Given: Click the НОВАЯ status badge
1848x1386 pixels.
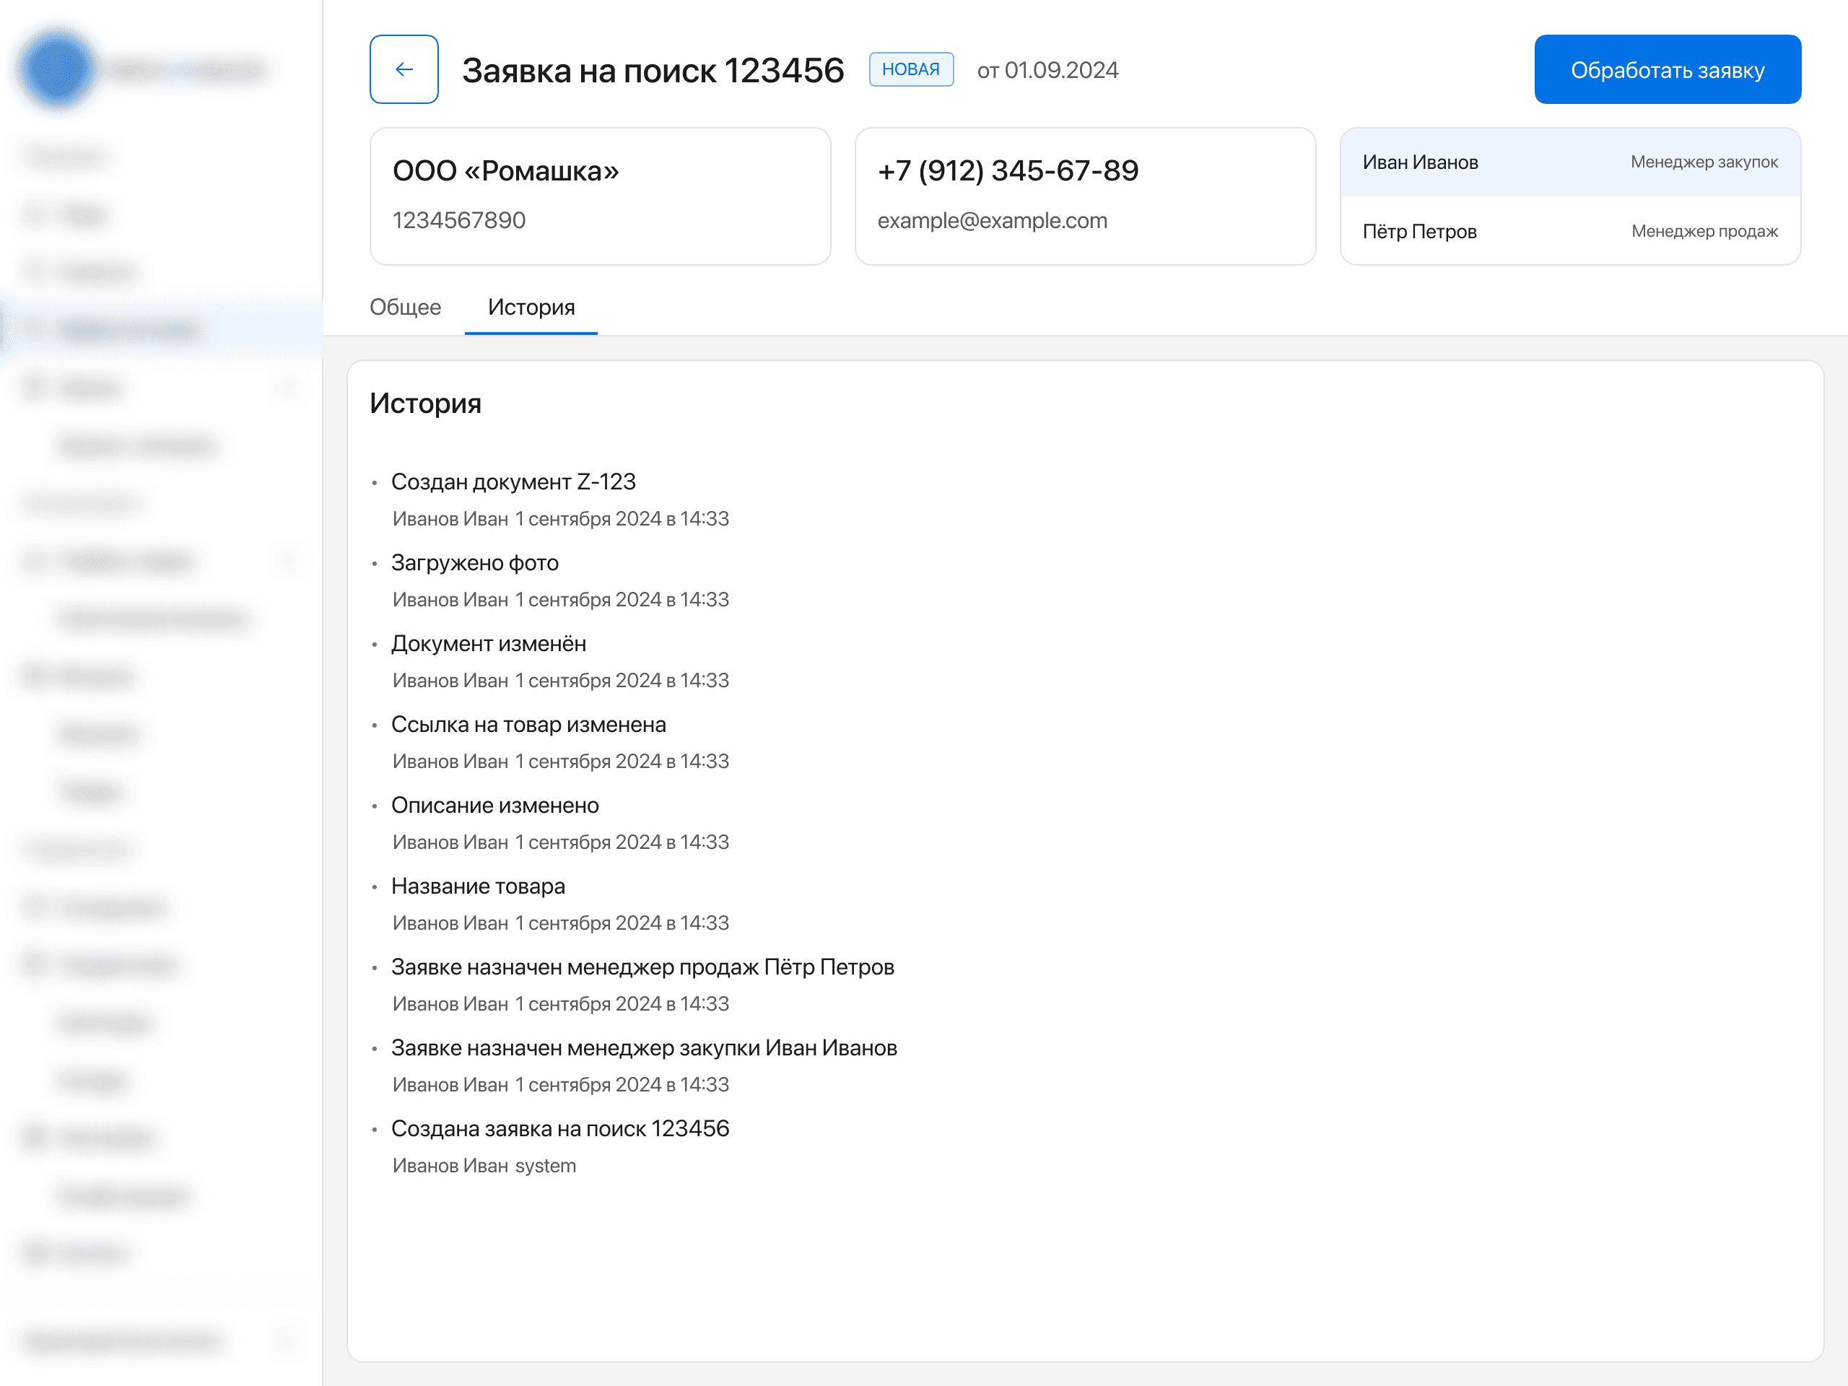Looking at the screenshot, I should [910, 69].
